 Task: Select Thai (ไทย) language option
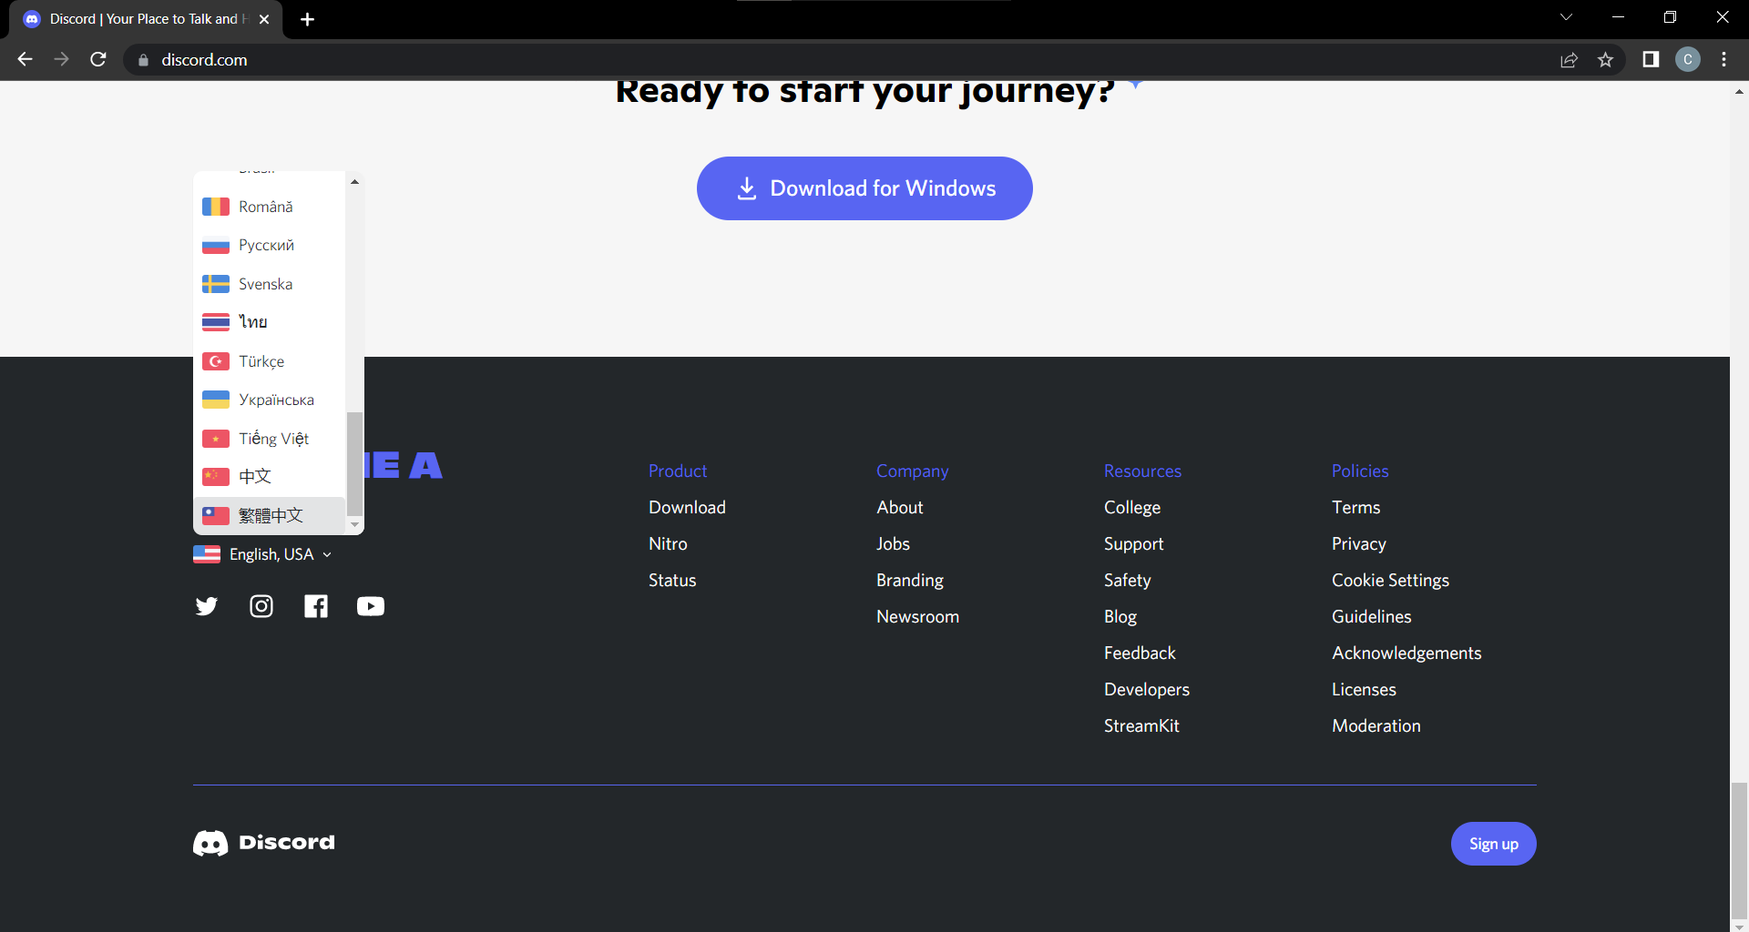pos(270,322)
